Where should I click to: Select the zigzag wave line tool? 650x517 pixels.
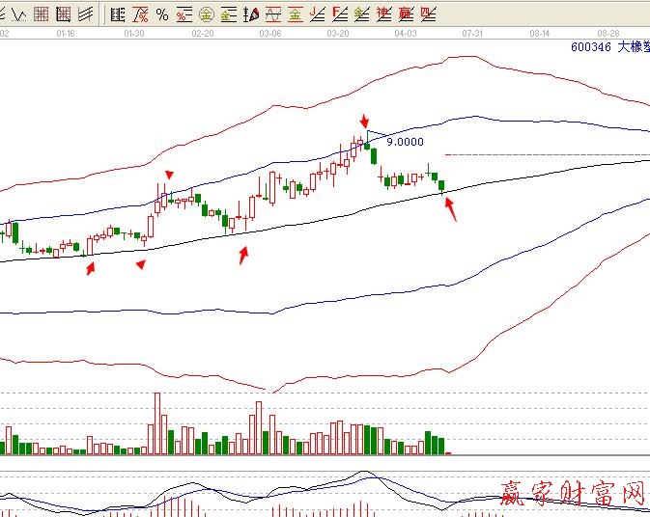[19, 14]
